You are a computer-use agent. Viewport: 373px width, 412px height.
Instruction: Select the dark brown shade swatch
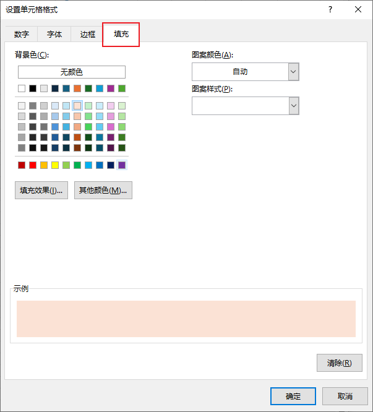tap(77, 148)
